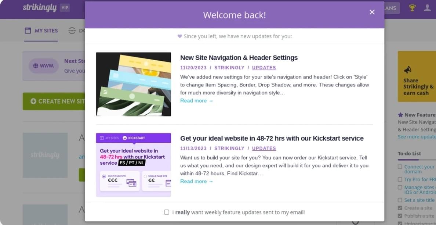Click the megaphone share icon

408,69
